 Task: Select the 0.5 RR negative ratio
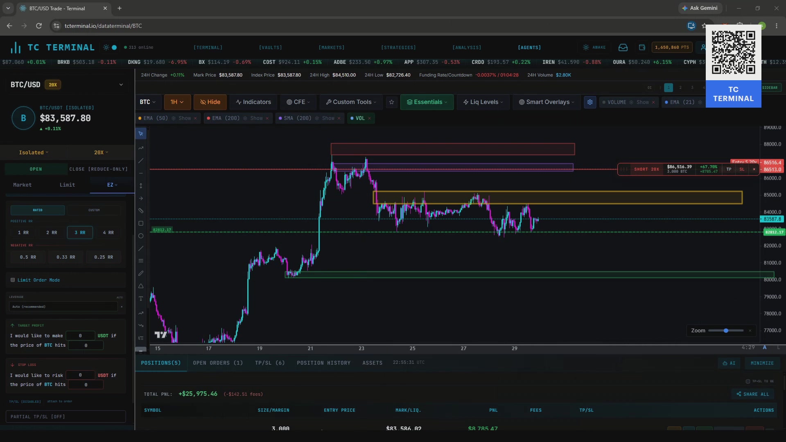(x=28, y=257)
